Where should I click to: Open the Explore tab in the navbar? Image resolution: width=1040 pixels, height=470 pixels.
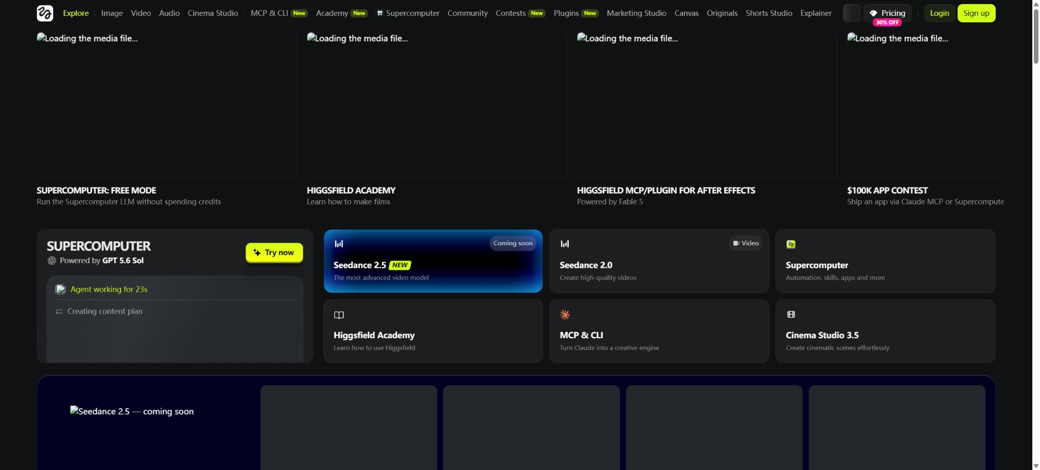(76, 13)
